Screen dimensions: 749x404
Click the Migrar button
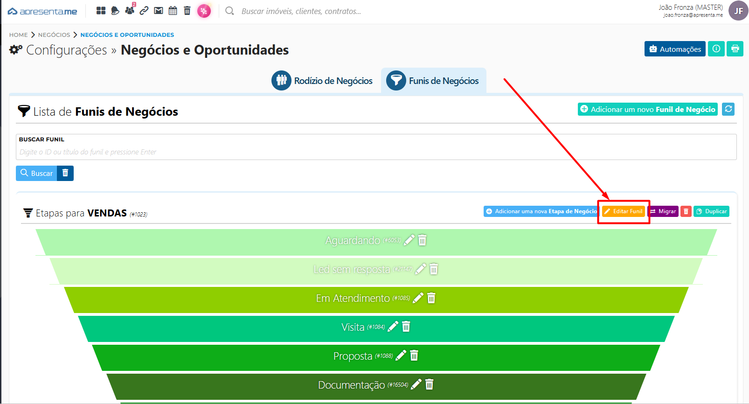pyautogui.click(x=663, y=211)
